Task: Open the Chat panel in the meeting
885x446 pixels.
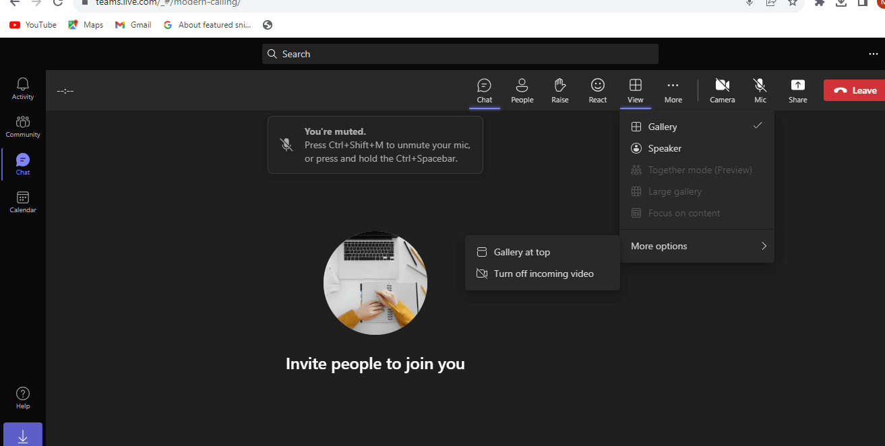Action: click(x=484, y=90)
